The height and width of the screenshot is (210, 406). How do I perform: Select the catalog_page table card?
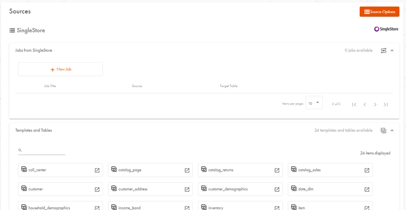(x=150, y=170)
